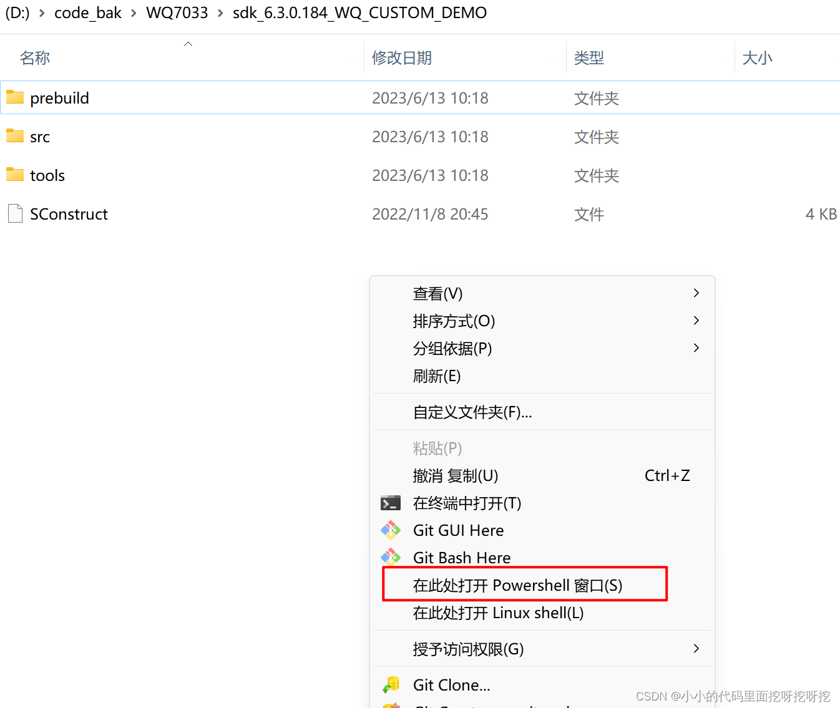The image size is (840, 708).
Task: Go to (D:) drive in path
Action: 17,13
